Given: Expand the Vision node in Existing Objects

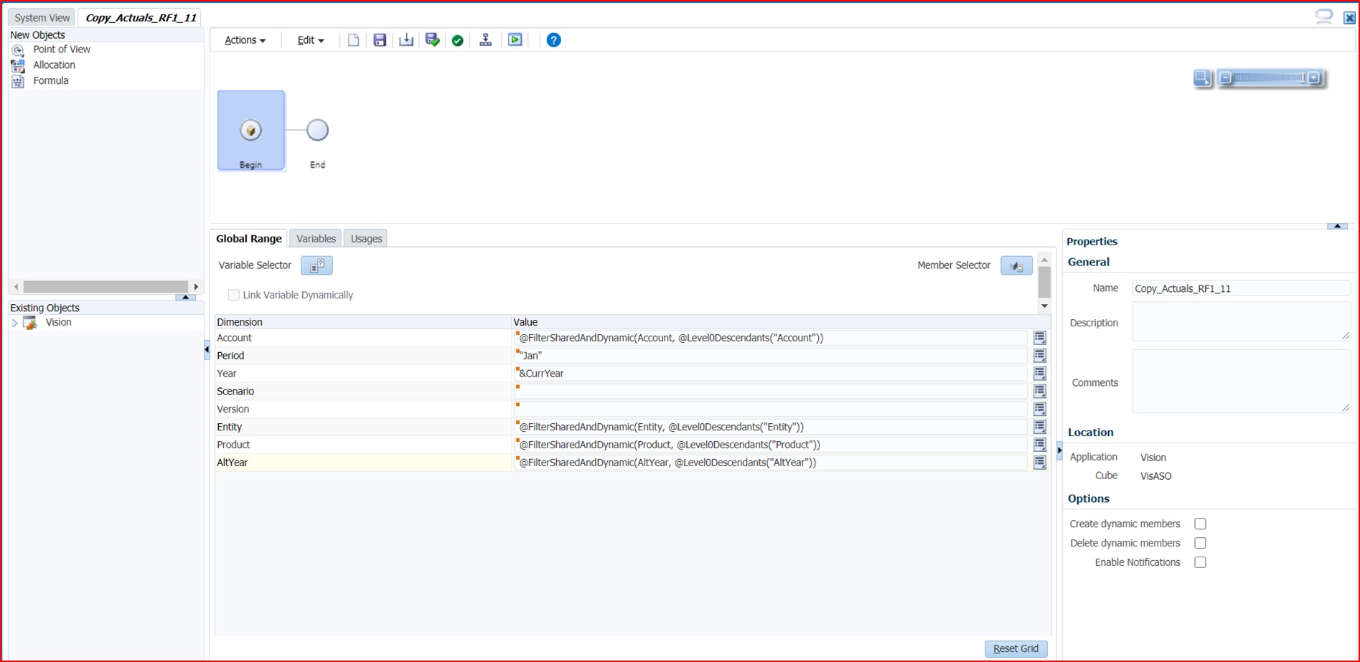Looking at the screenshot, I should 15,323.
